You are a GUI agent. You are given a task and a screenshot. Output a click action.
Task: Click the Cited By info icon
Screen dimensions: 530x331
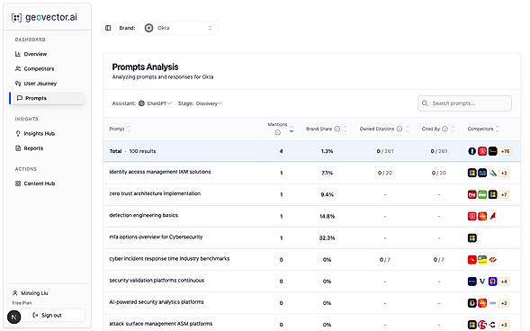click(445, 129)
